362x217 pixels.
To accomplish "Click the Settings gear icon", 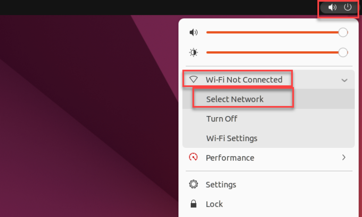I will (x=193, y=184).
